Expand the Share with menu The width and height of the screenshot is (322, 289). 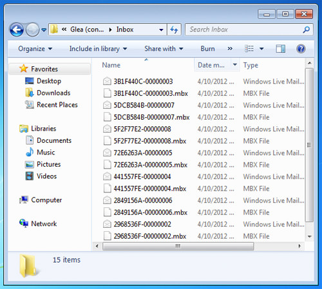pyautogui.click(x=164, y=49)
